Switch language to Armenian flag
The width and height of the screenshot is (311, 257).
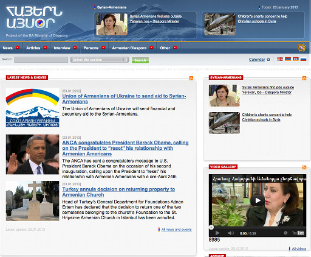[288, 59]
